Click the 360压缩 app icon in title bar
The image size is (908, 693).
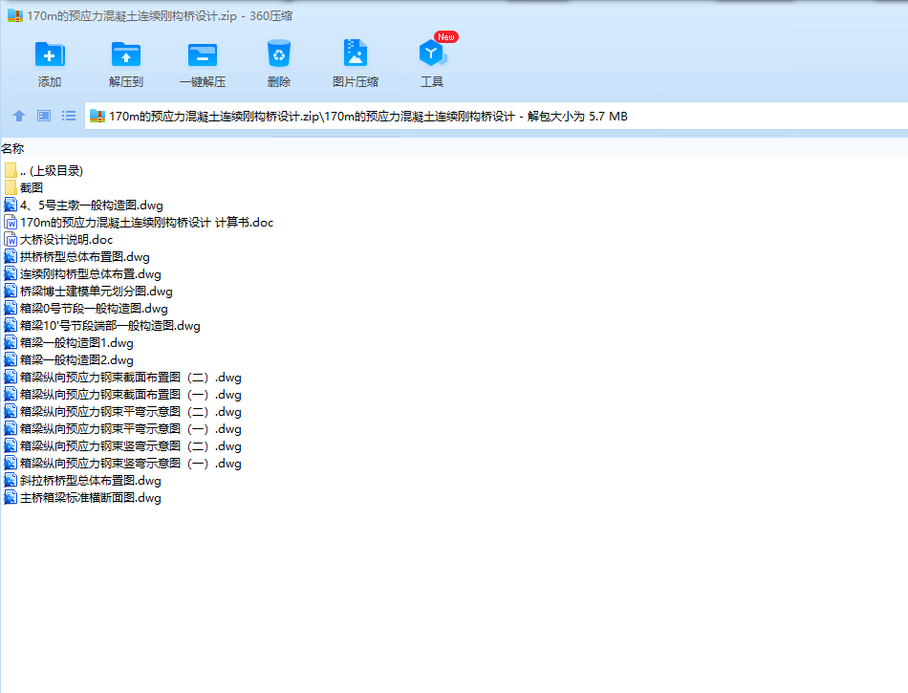click(15, 15)
